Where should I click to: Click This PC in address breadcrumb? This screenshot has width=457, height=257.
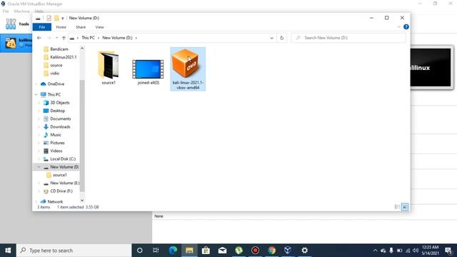coord(88,38)
